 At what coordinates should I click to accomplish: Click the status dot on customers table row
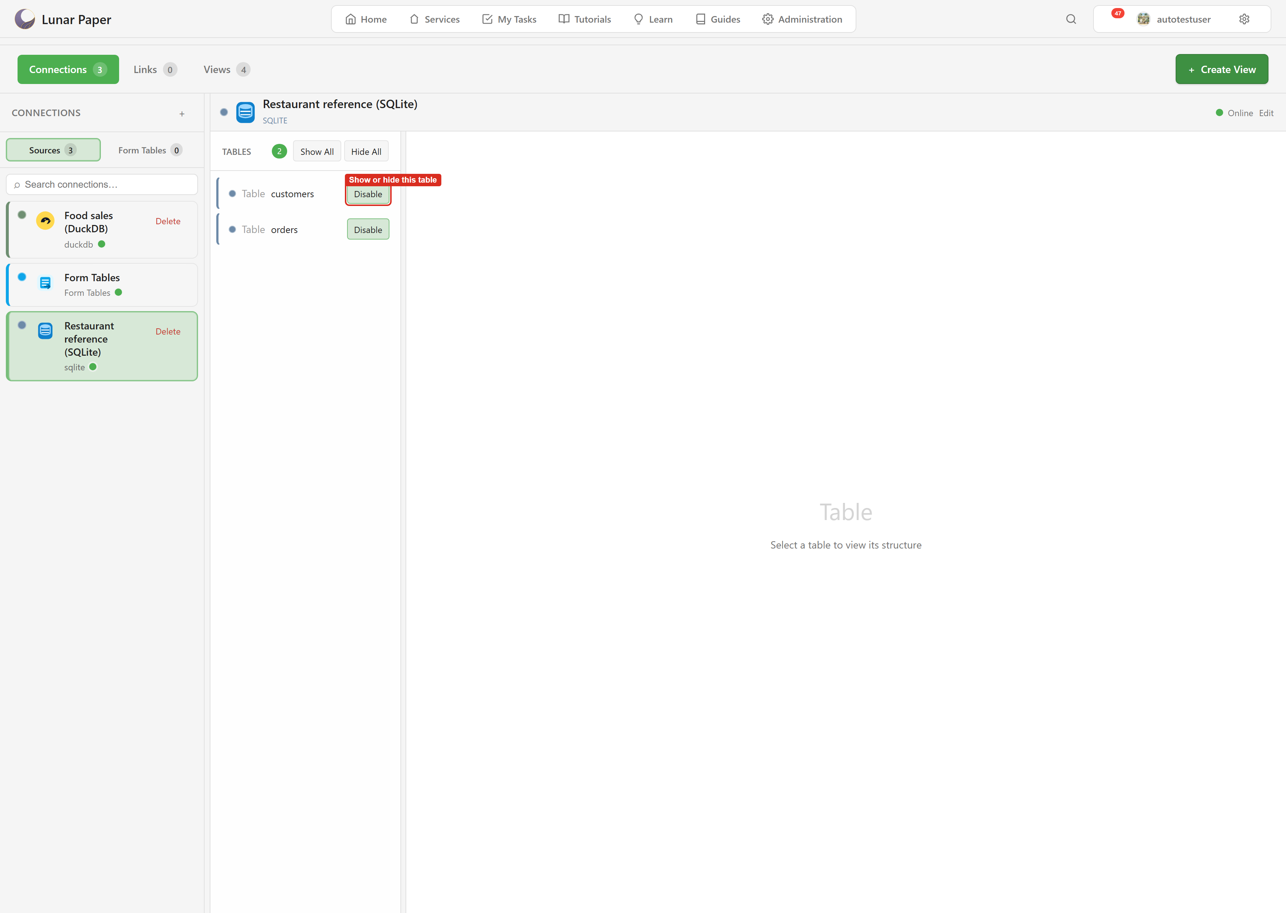click(232, 194)
